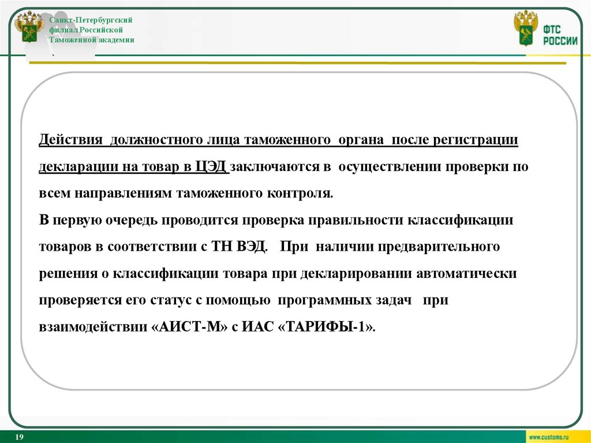This screenshot has height=443, width=591.
Task: Click the ФТС РОССИИ logo text
Action: click(560, 35)
